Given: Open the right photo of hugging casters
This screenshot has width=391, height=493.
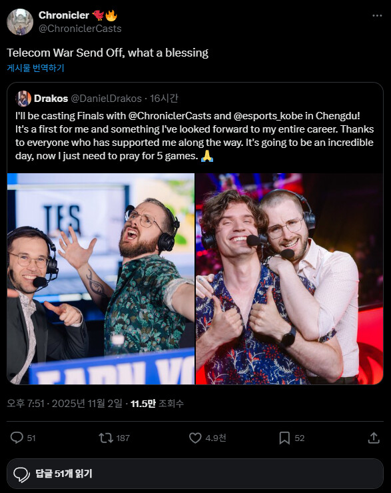Looking at the screenshot, I should click(290, 278).
